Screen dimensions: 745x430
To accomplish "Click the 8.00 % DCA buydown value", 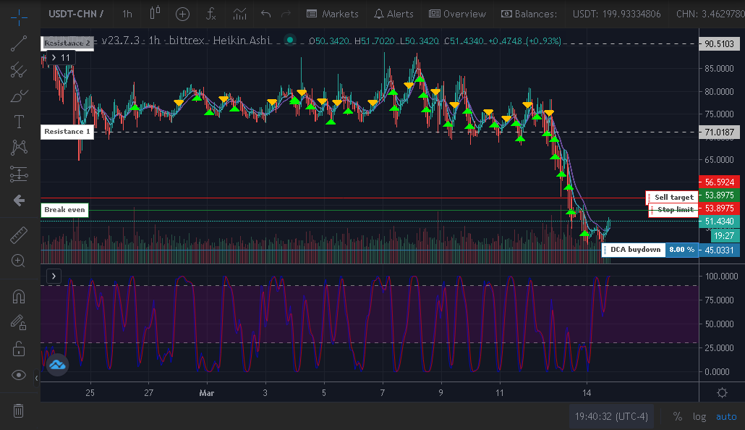I will (x=682, y=250).
